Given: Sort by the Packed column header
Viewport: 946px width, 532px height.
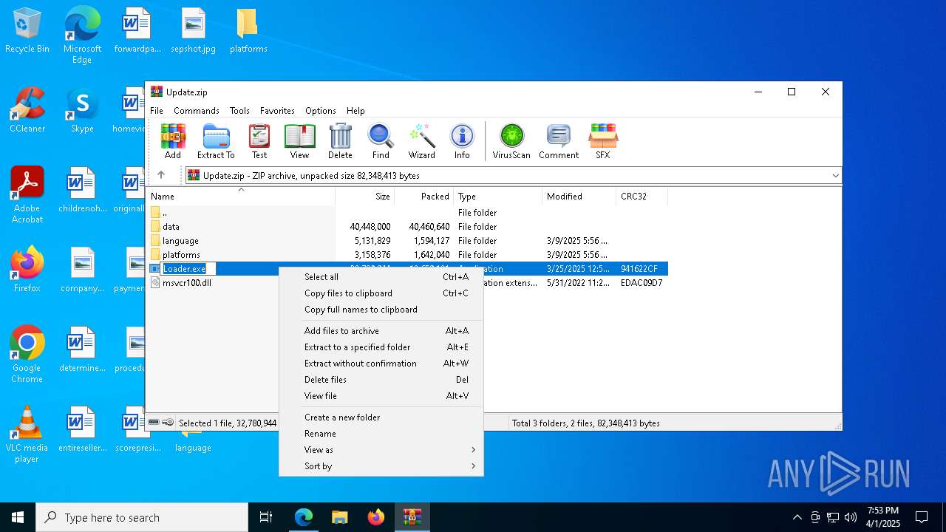Looking at the screenshot, I should click(x=424, y=197).
